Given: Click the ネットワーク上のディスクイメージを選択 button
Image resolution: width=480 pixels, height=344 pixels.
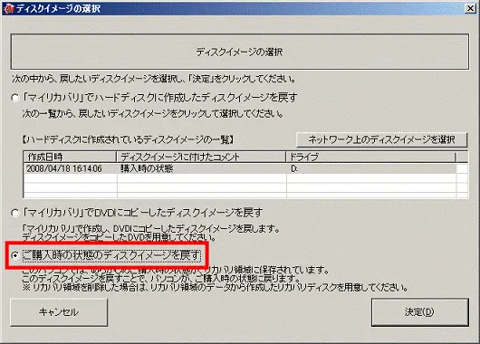Looking at the screenshot, I should click(381, 139).
